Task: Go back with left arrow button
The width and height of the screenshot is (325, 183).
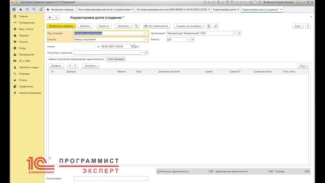Action: tap(50, 17)
